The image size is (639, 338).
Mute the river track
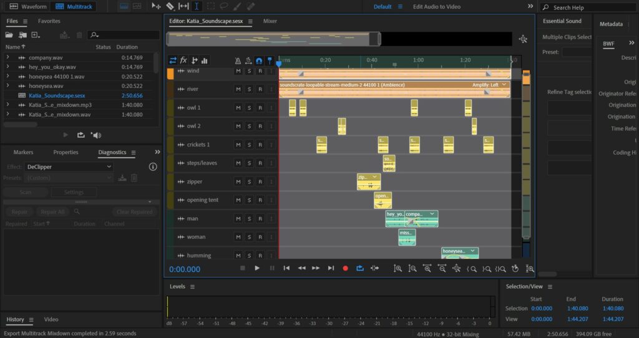click(238, 89)
